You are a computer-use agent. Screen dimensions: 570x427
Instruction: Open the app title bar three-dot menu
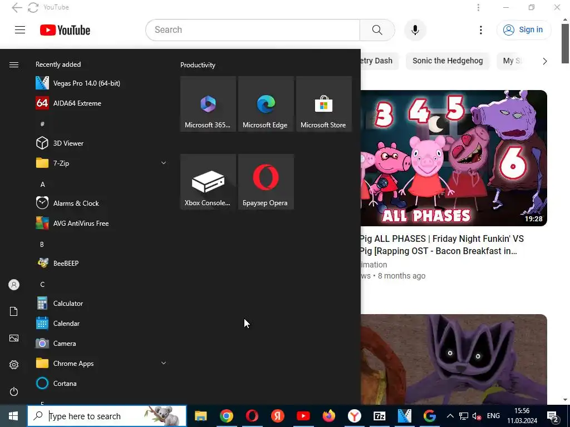tap(478, 7)
